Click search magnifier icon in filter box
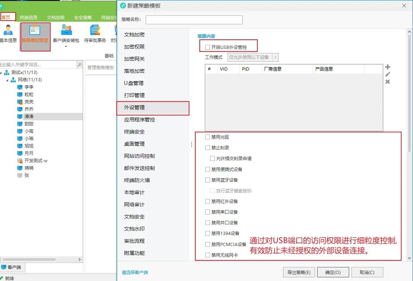The image size is (413, 281). [x=80, y=65]
